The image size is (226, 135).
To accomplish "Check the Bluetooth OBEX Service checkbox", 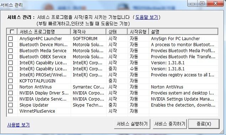I will [x=11, y=57].
